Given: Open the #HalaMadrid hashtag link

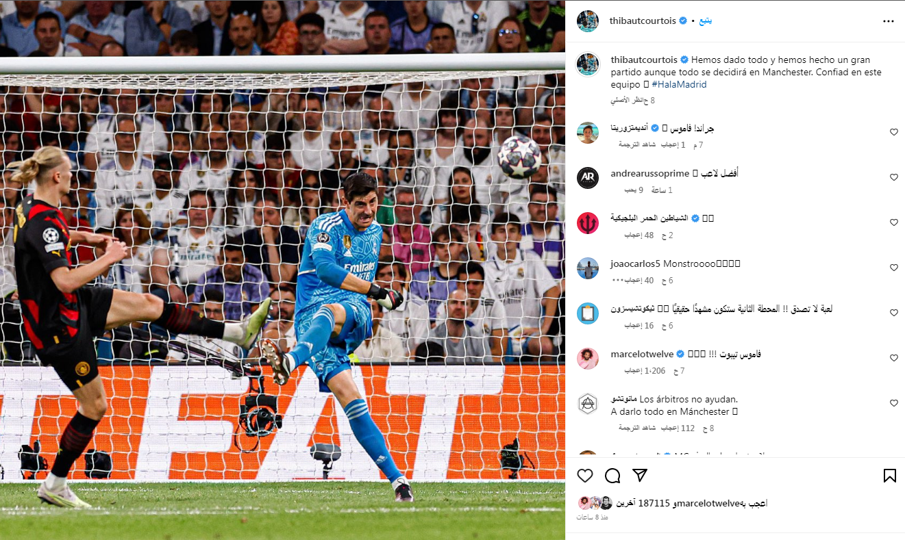Looking at the screenshot, I should point(679,84).
